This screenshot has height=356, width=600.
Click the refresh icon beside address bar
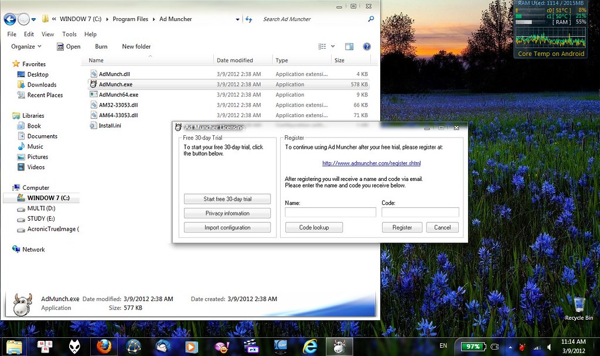pyautogui.click(x=248, y=19)
